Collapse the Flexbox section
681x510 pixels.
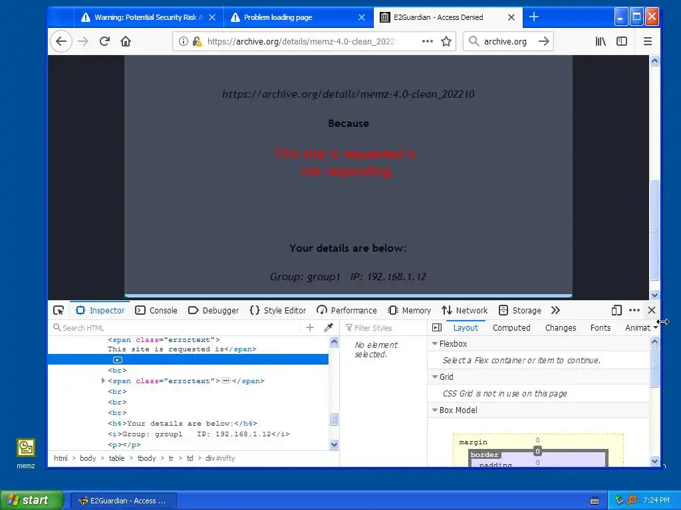[435, 344]
